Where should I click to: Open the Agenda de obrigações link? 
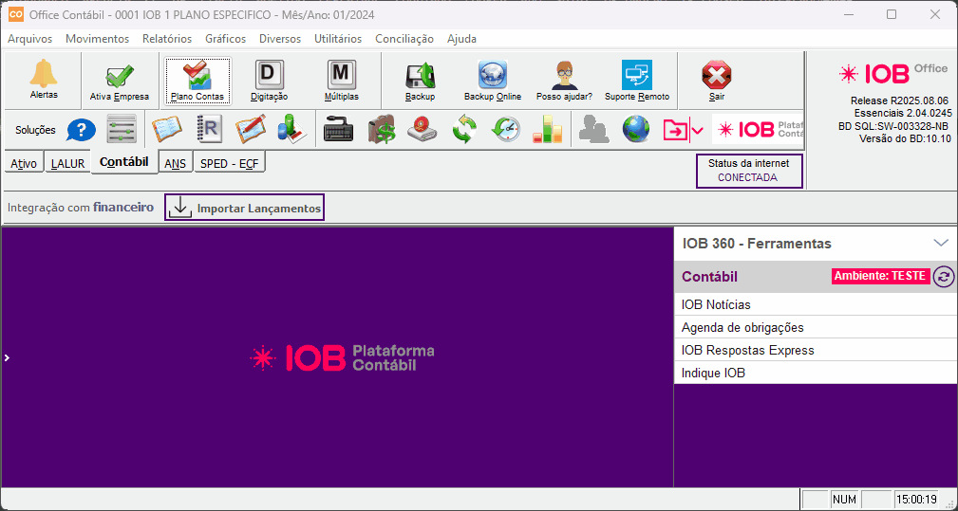pos(742,327)
